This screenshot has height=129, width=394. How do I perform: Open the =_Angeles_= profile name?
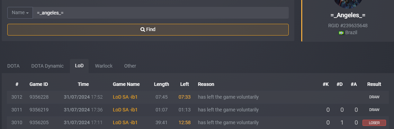point(348,15)
